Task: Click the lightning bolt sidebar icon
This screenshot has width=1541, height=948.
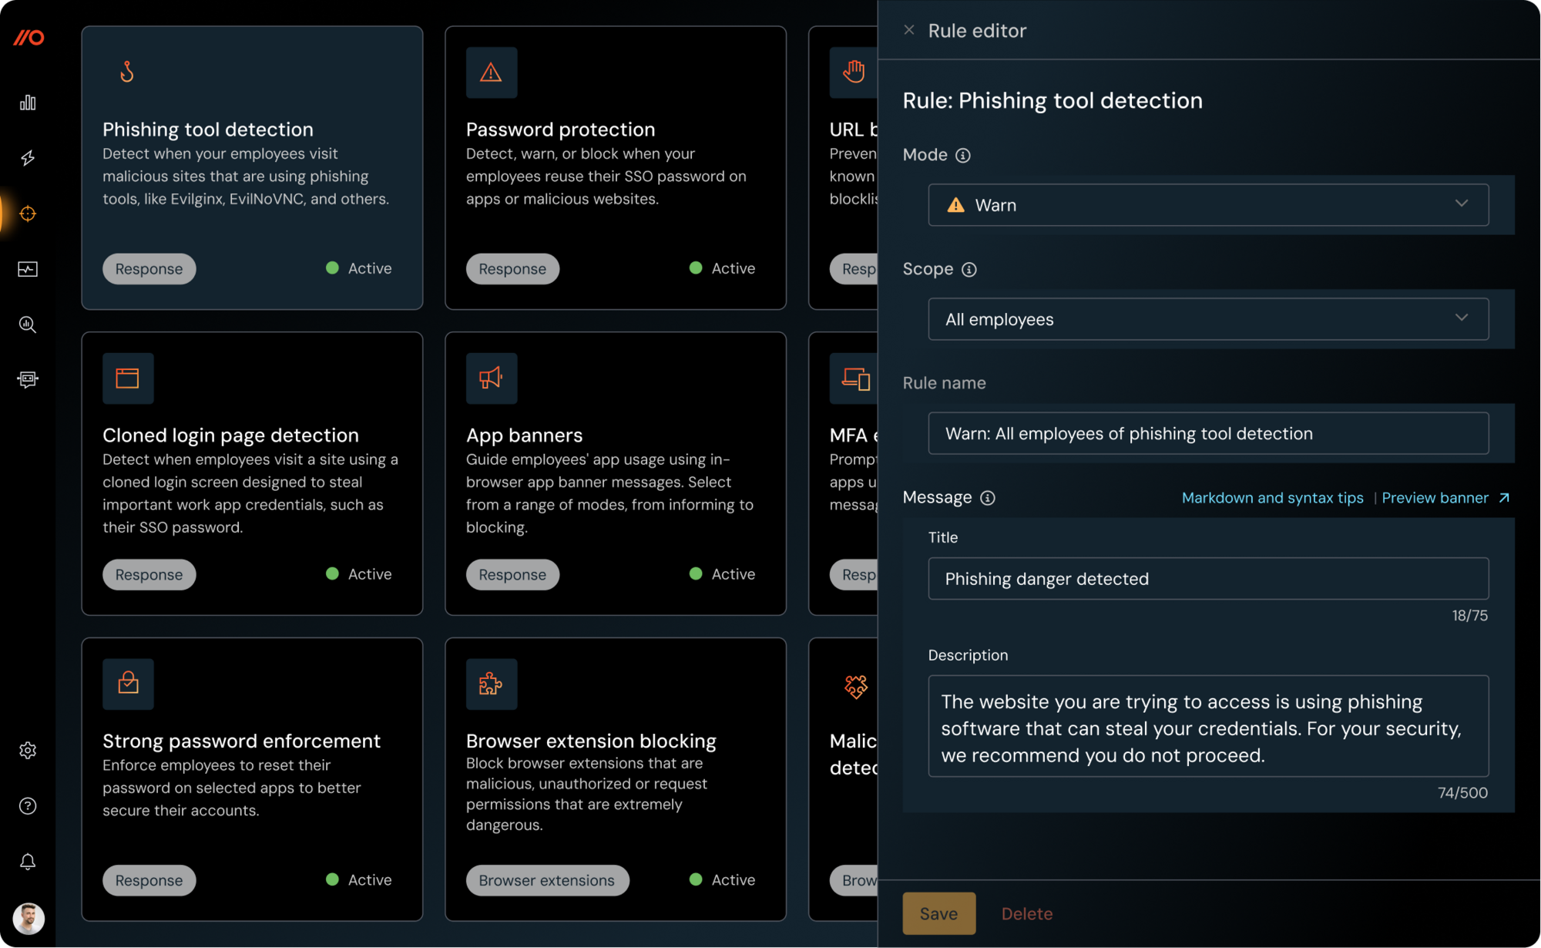Action: tap(28, 158)
